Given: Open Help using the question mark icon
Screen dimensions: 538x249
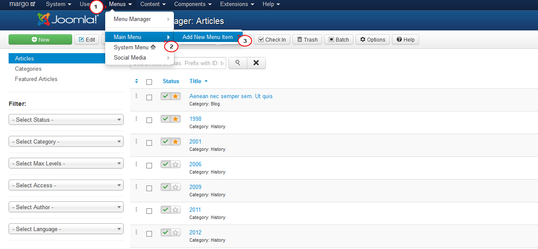Looking at the screenshot, I should [x=404, y=39].
